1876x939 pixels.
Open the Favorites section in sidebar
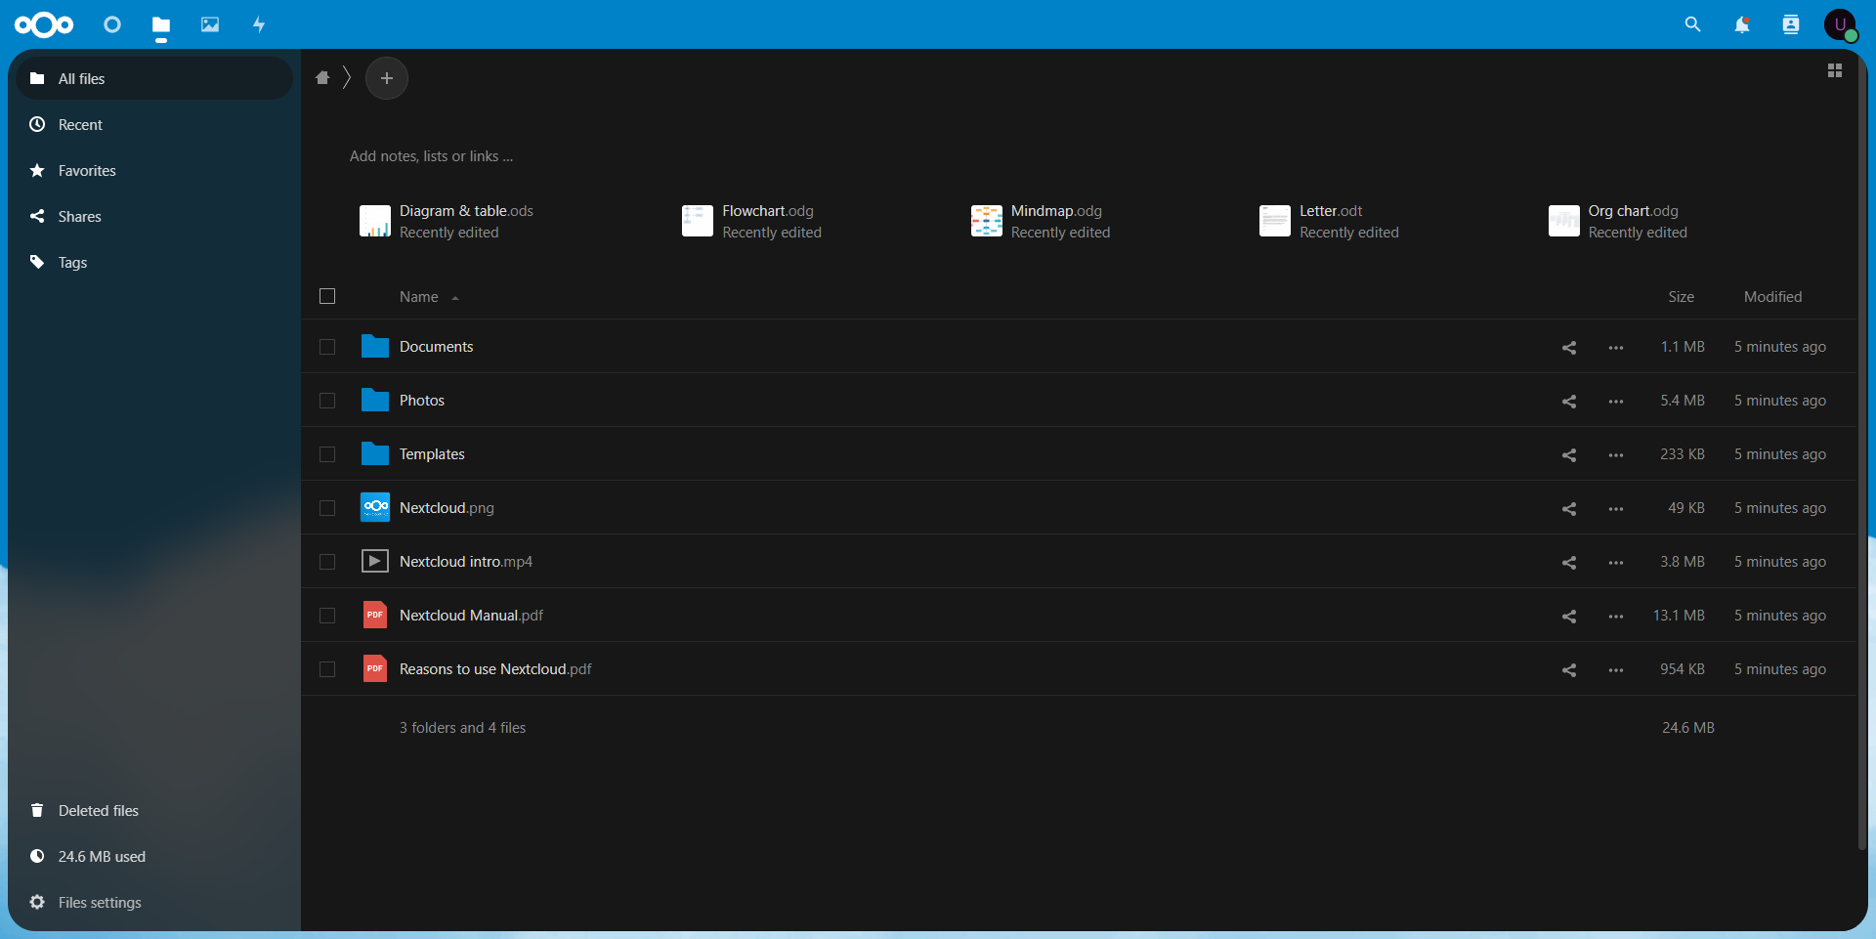point(87,171)
